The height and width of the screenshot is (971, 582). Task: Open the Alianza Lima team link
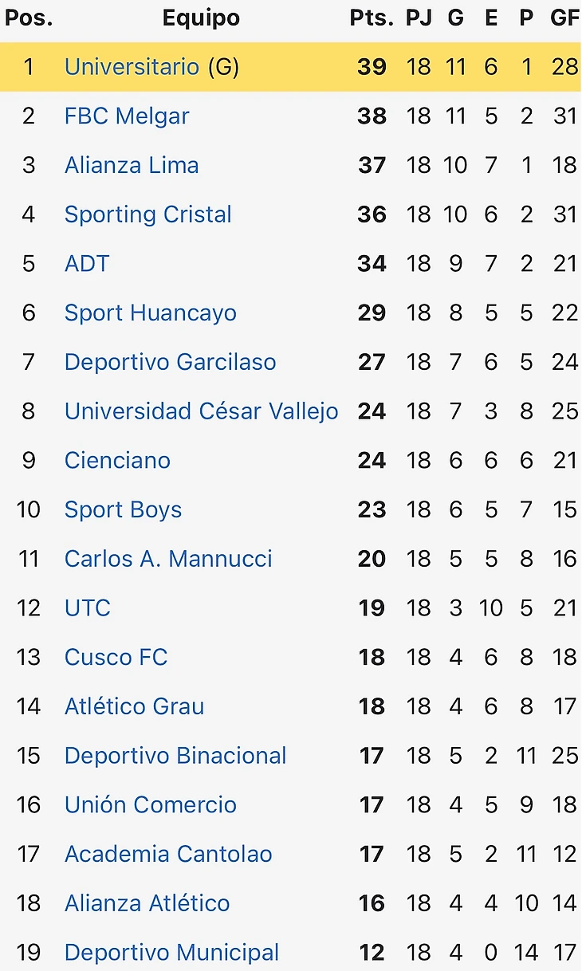(x=132, y=165)
